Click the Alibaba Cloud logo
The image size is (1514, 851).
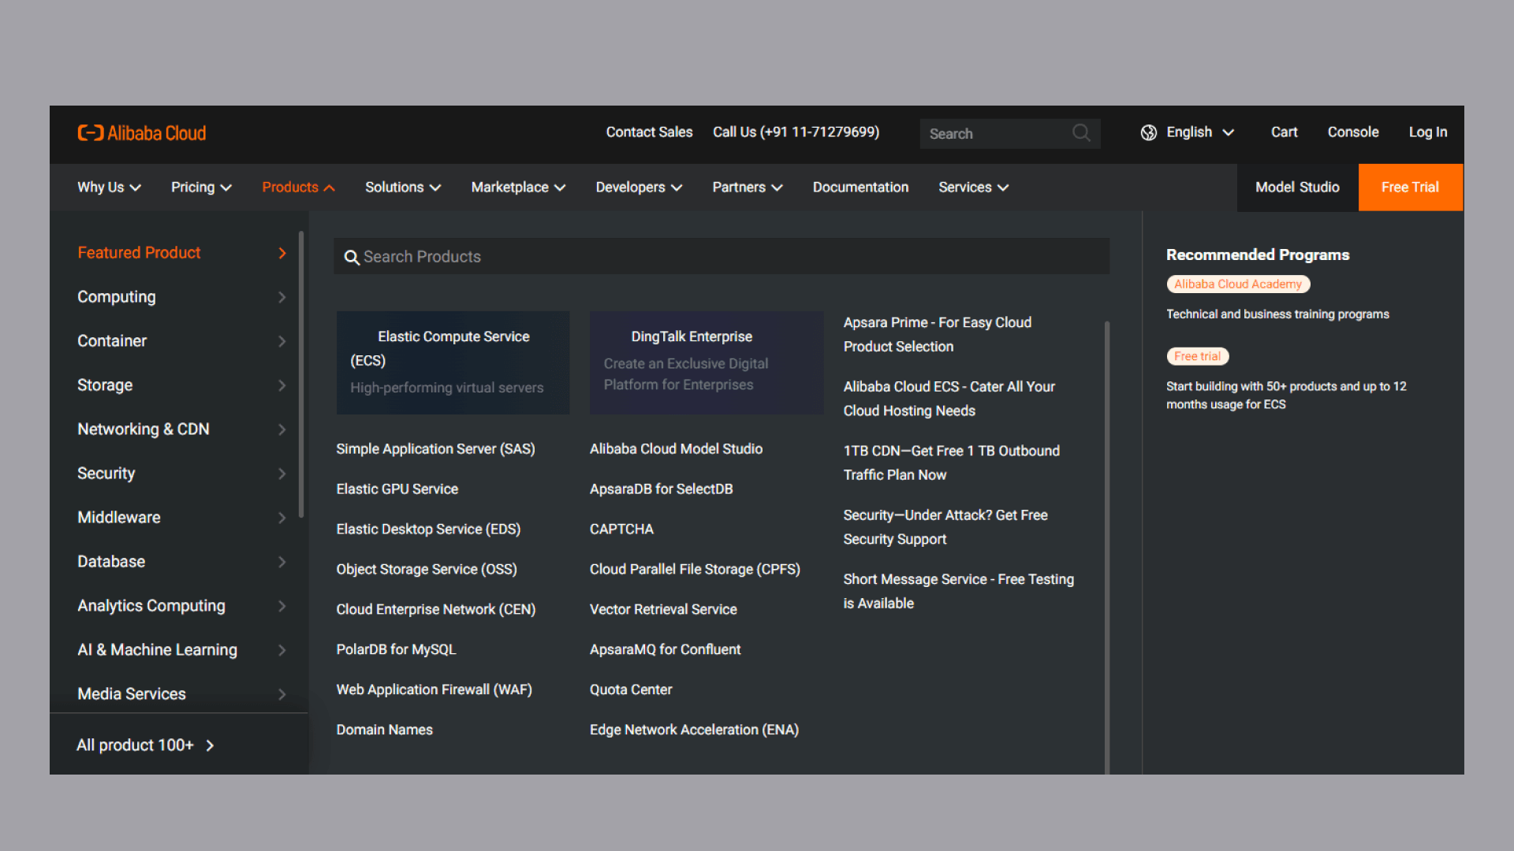click(x=142, y=133)
